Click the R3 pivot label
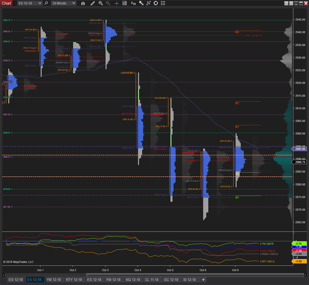The height and width of the screenshot is (285, 309). pyautogui.click(x=237, y=32)
